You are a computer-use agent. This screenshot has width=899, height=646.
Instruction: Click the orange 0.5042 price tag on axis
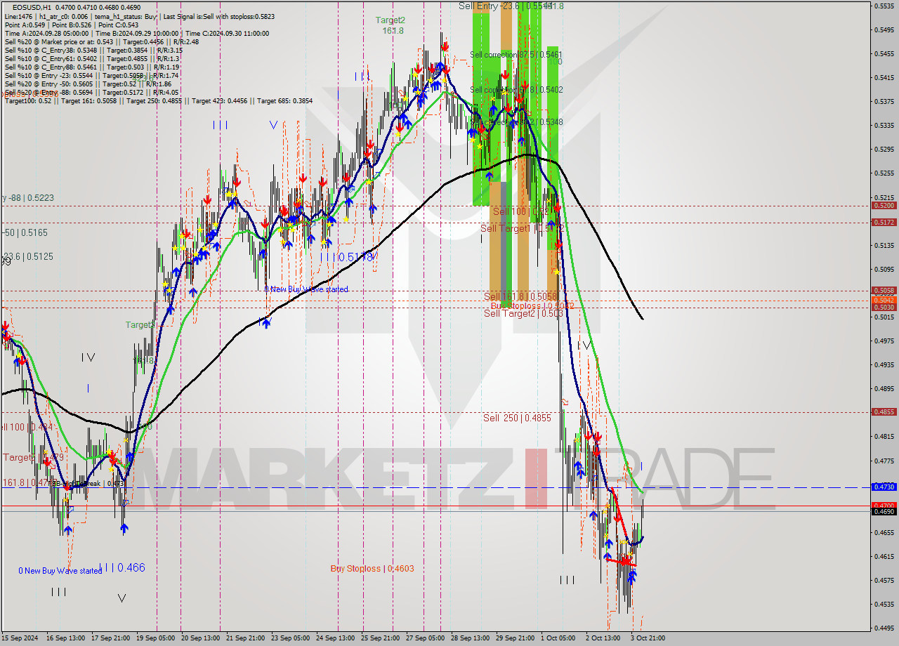(884, 300)
